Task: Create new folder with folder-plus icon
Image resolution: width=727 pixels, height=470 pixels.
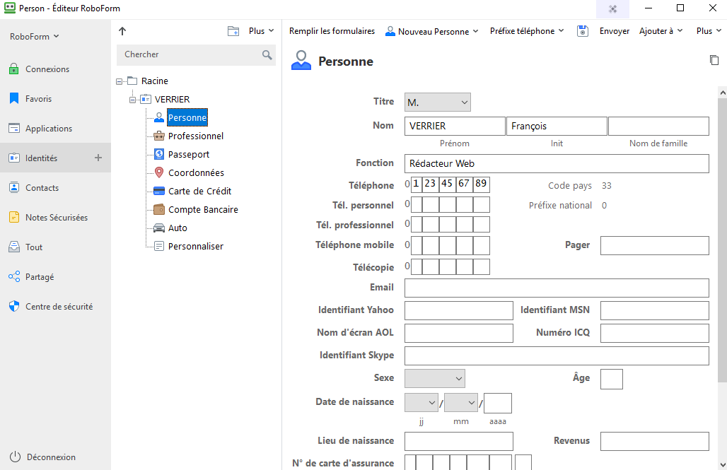Action: click(233, 31)
